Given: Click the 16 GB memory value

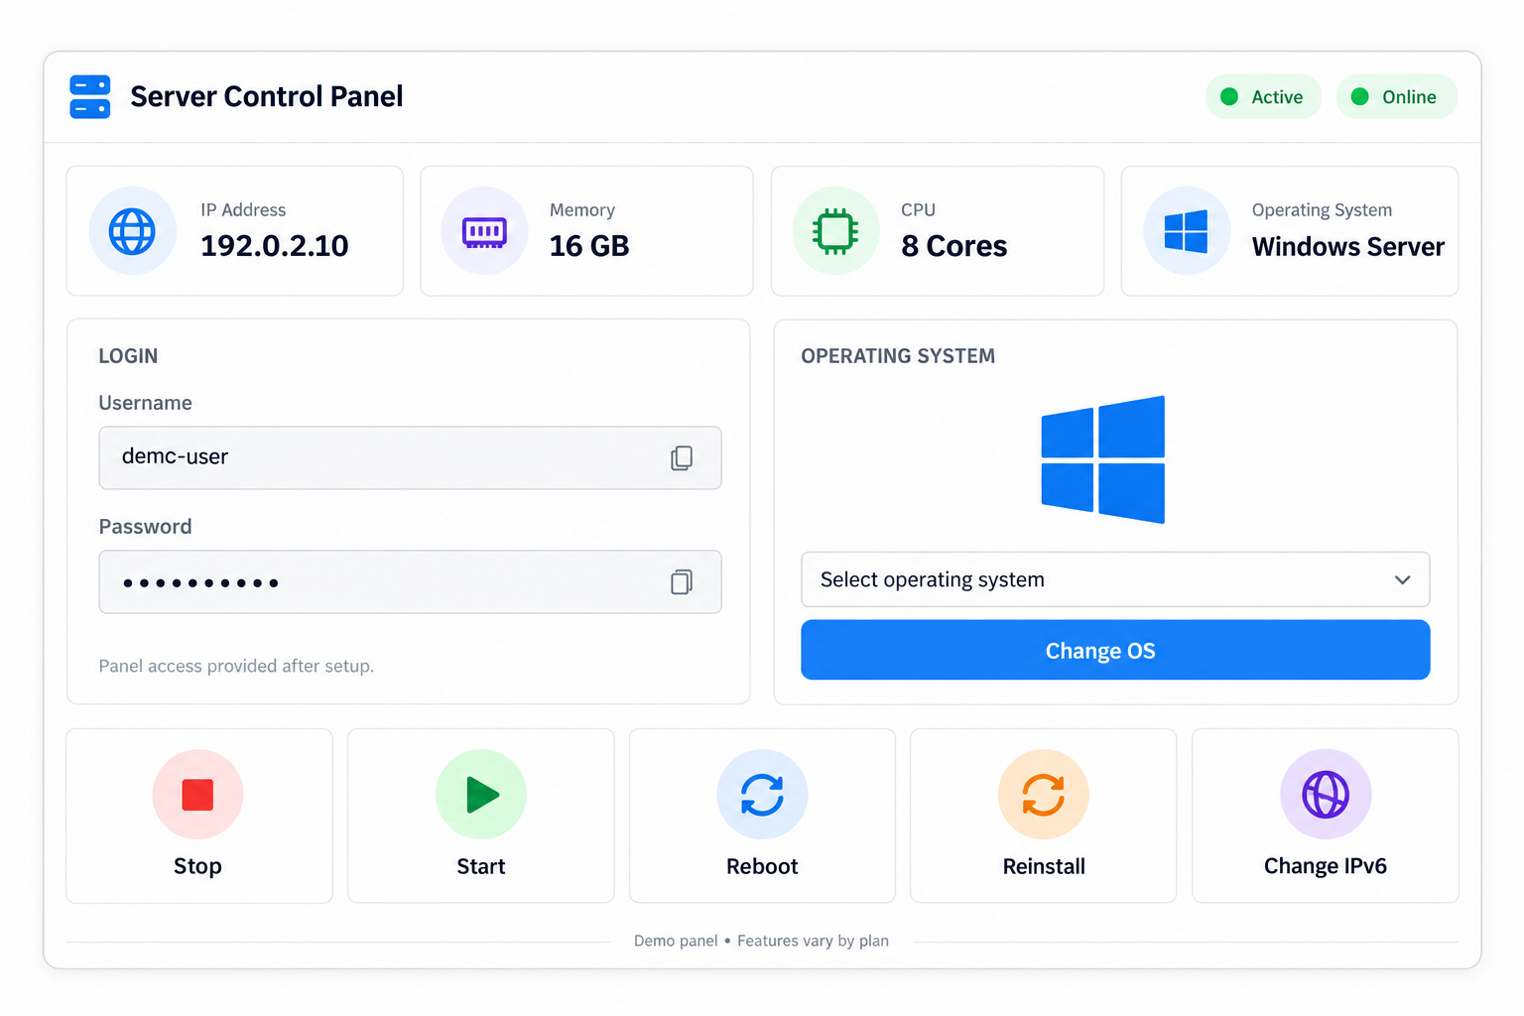Looking at the screenshot, I should tap(589, 246).
